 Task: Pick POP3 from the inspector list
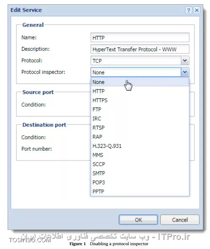point(140,183)
